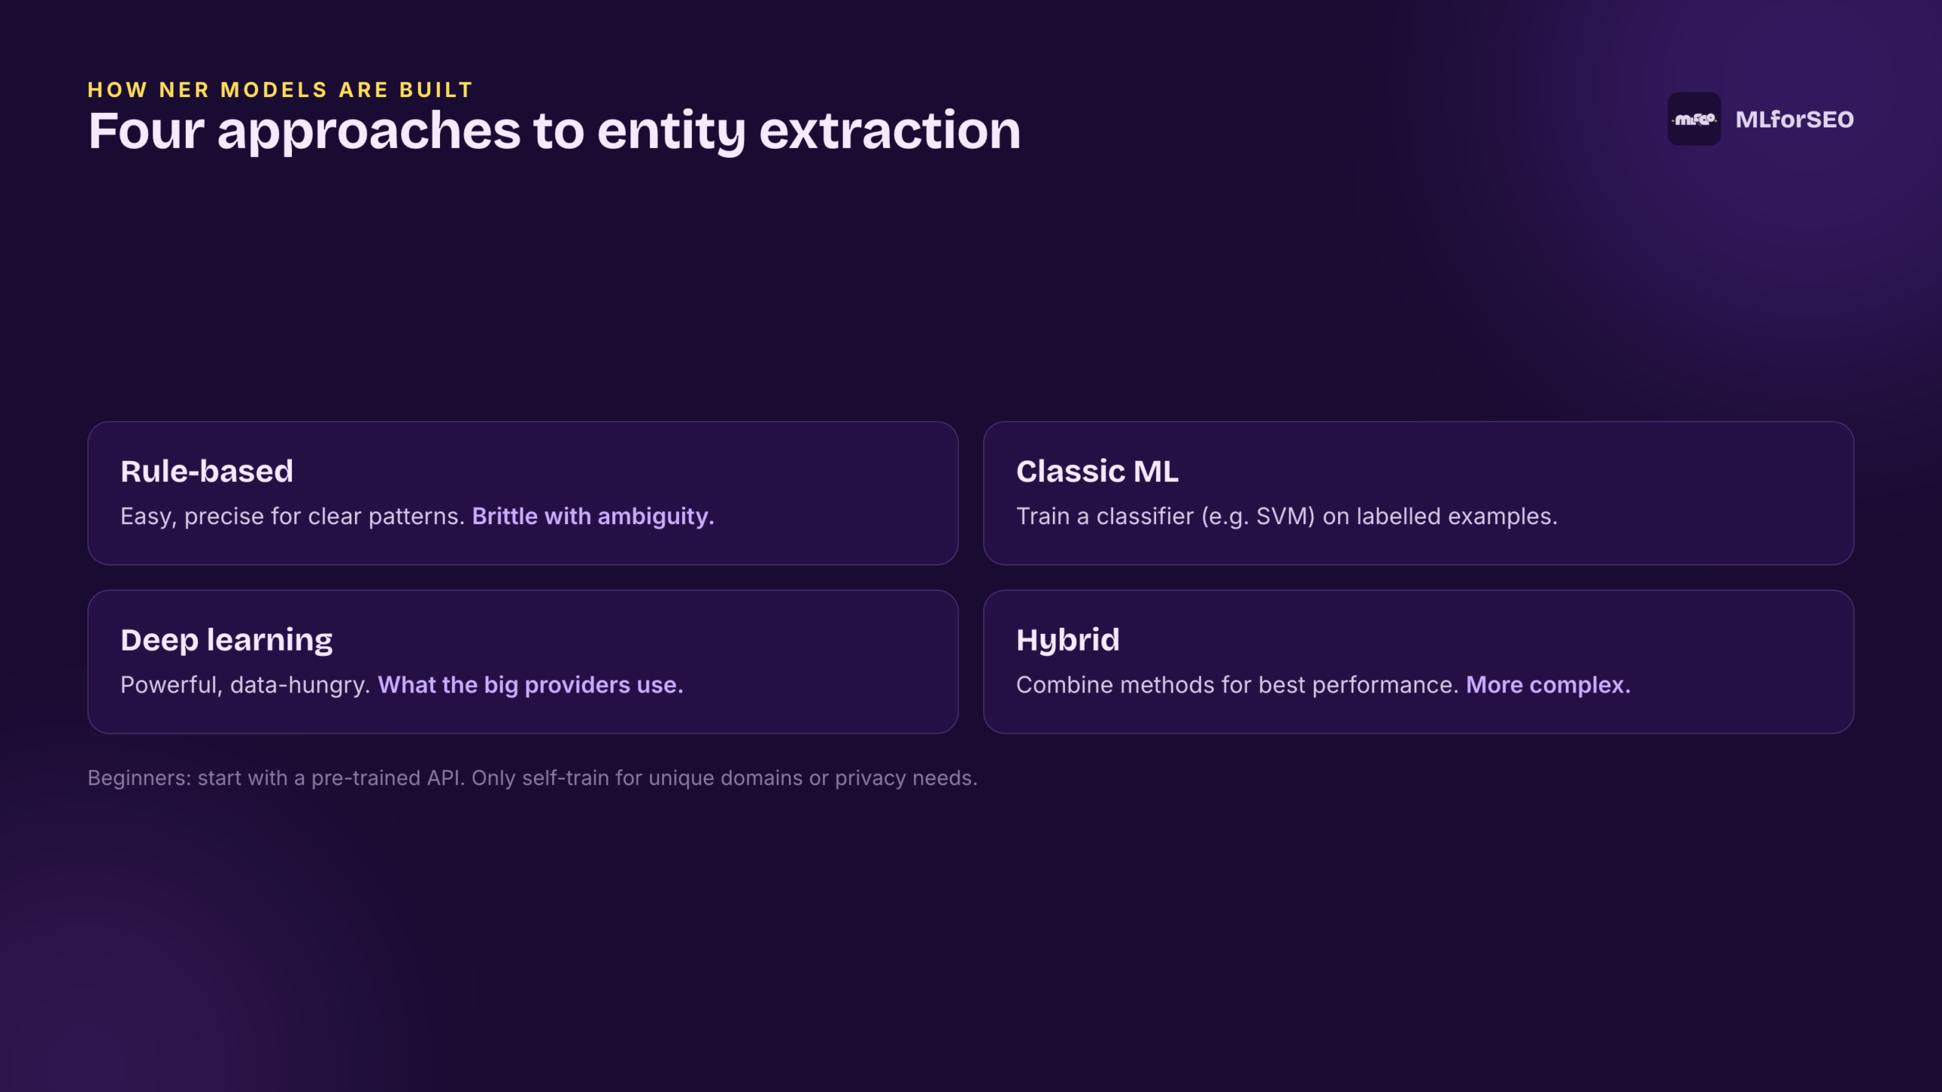The image size is (1942, 1092).
Task: Click the Beginners footnote about pre-trained API
Action: point(532,778)
